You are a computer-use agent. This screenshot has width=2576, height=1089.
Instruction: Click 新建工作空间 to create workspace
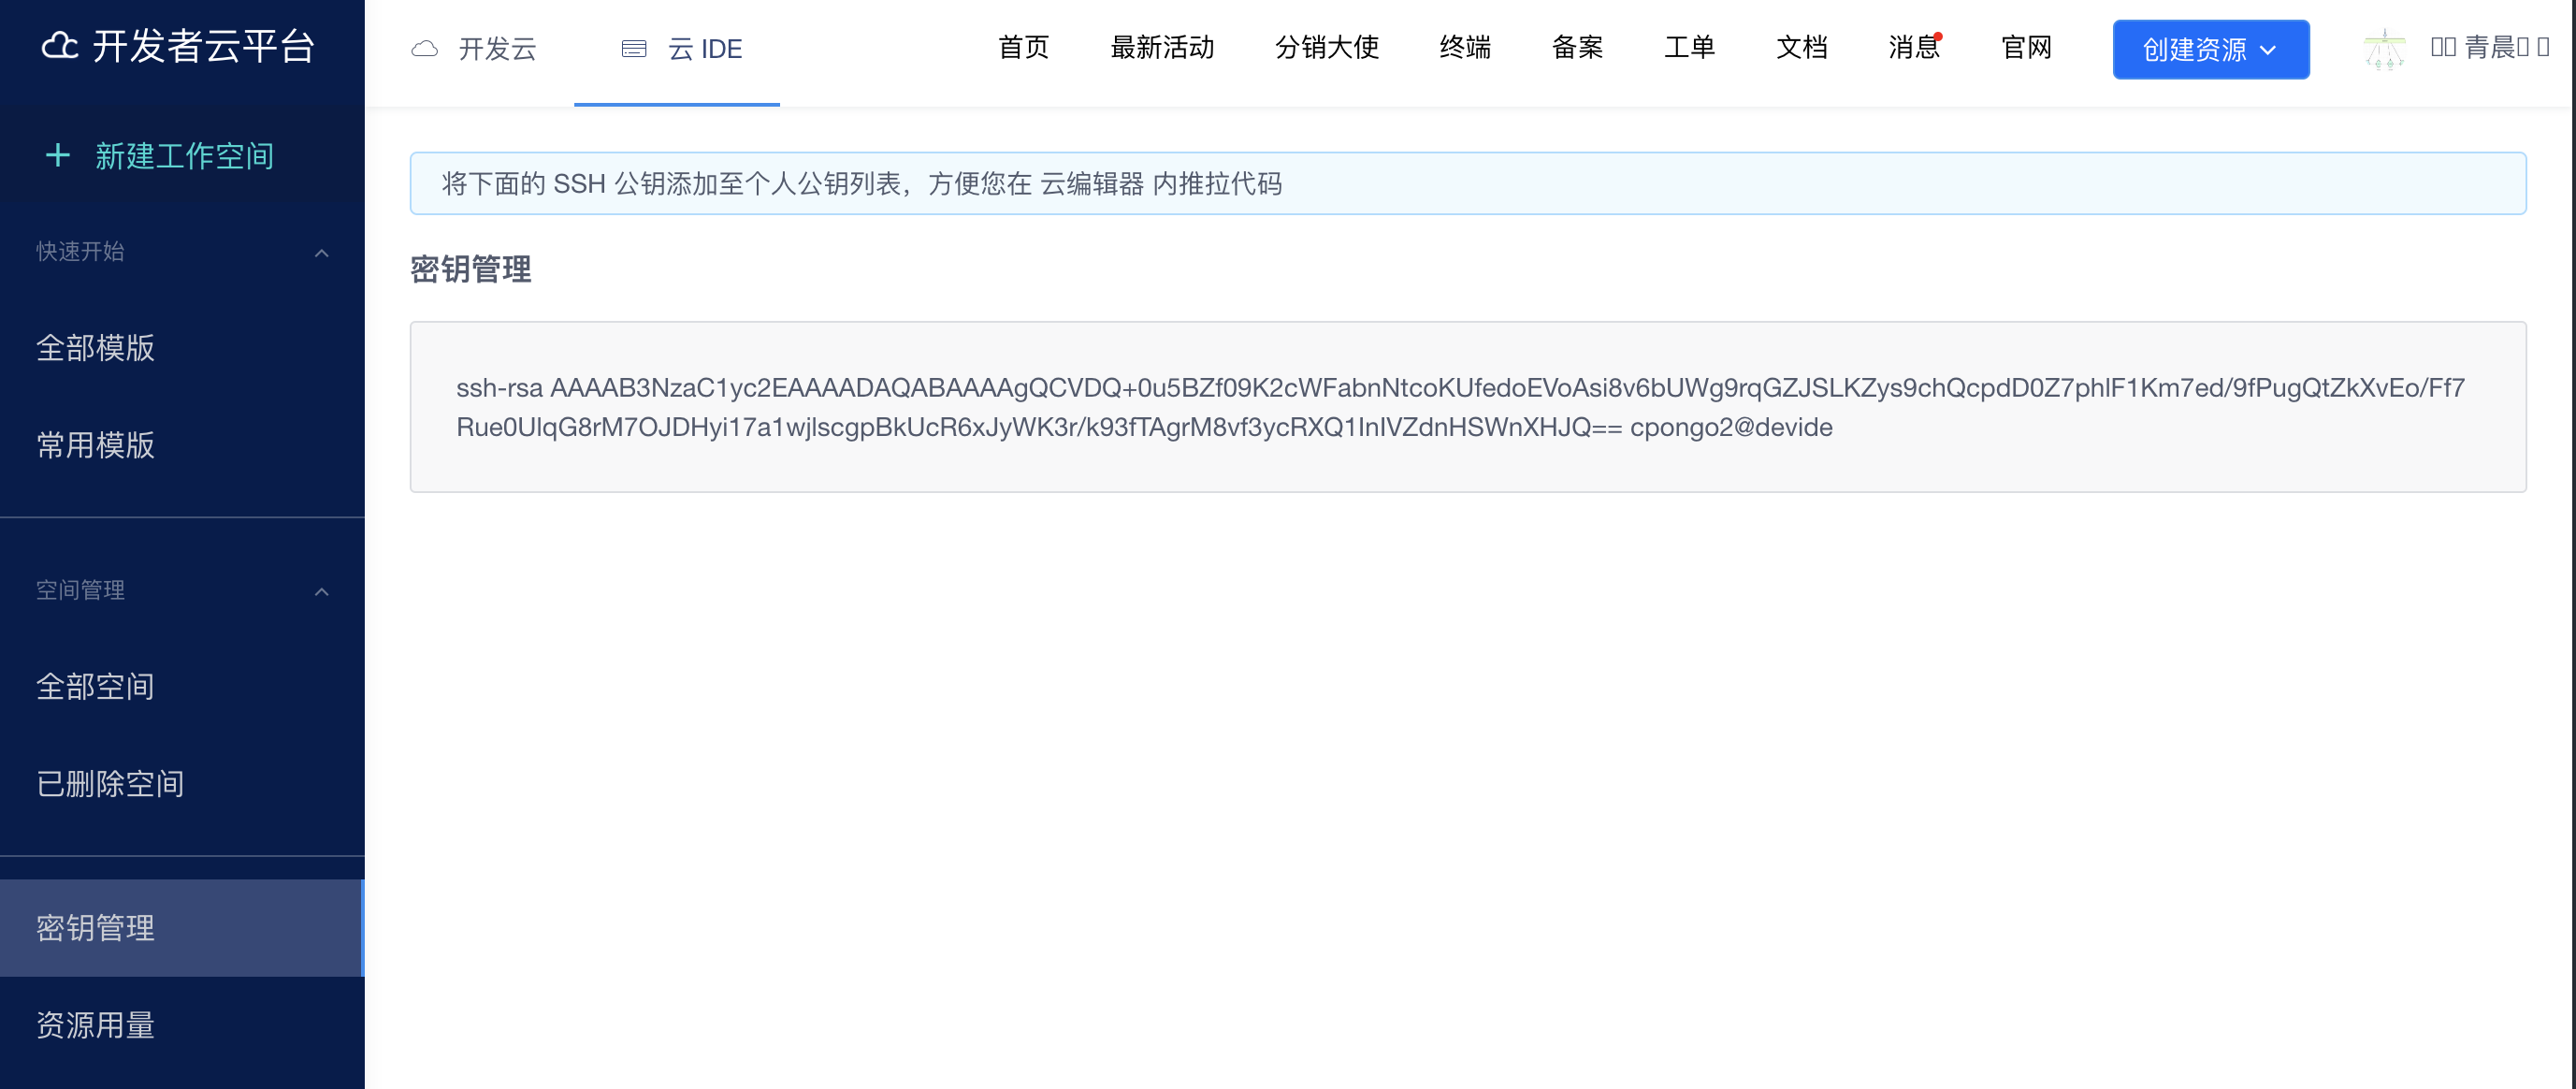[184, 155]
